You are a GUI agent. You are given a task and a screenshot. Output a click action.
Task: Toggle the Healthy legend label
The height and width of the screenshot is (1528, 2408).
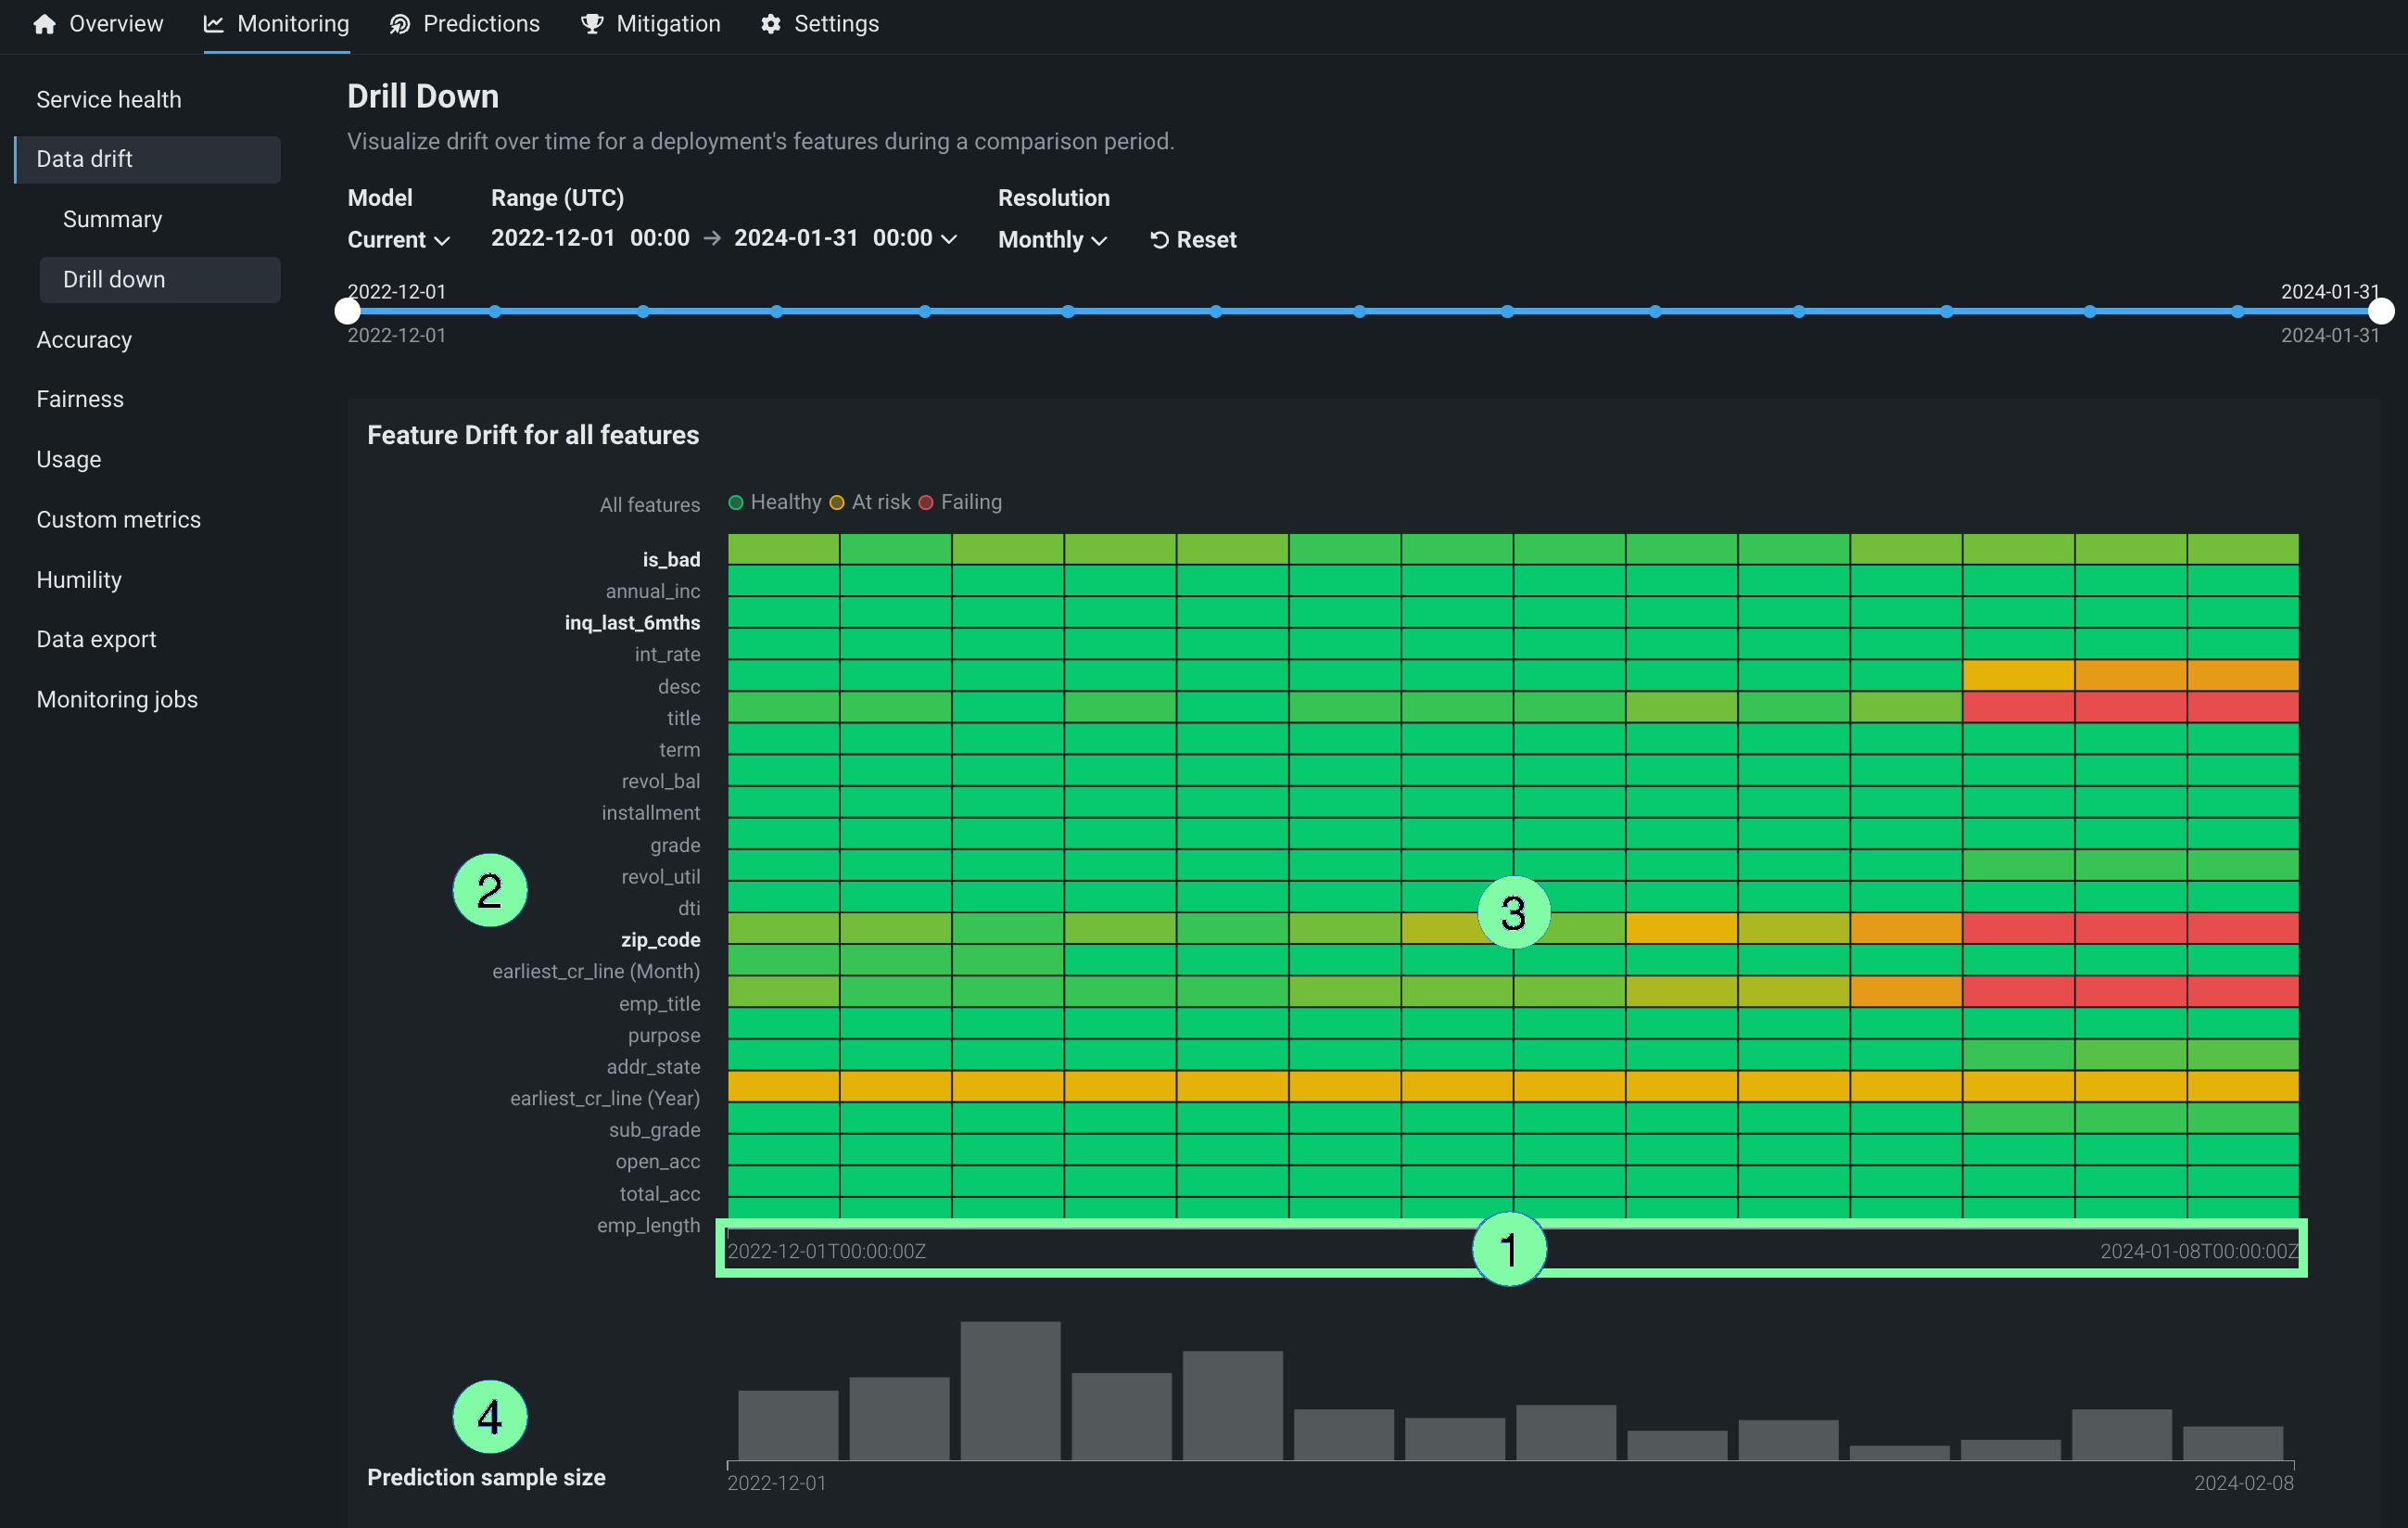785,503
